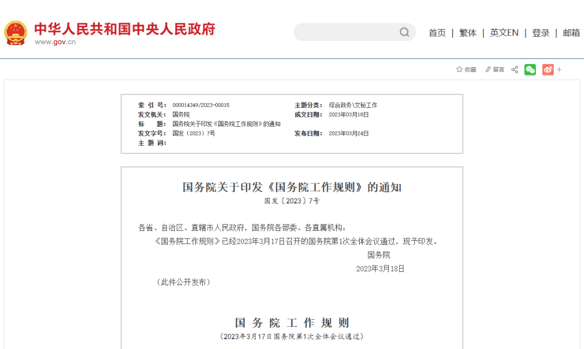Image resolution: width=584 pixels, height=349 pixels.
Task: Share via the red Weibo icon
Action: (548, 70)
